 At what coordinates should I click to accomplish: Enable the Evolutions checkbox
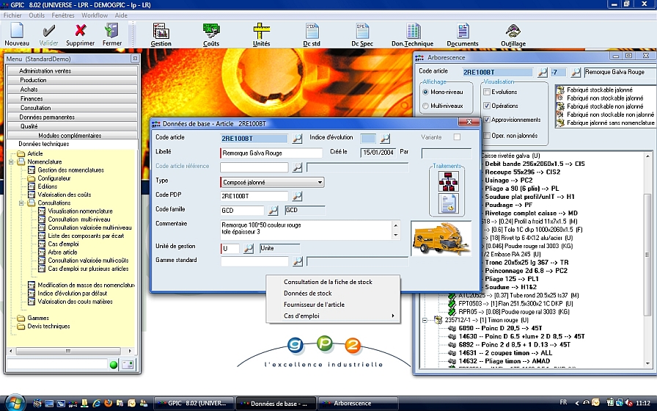pos(486,92)
